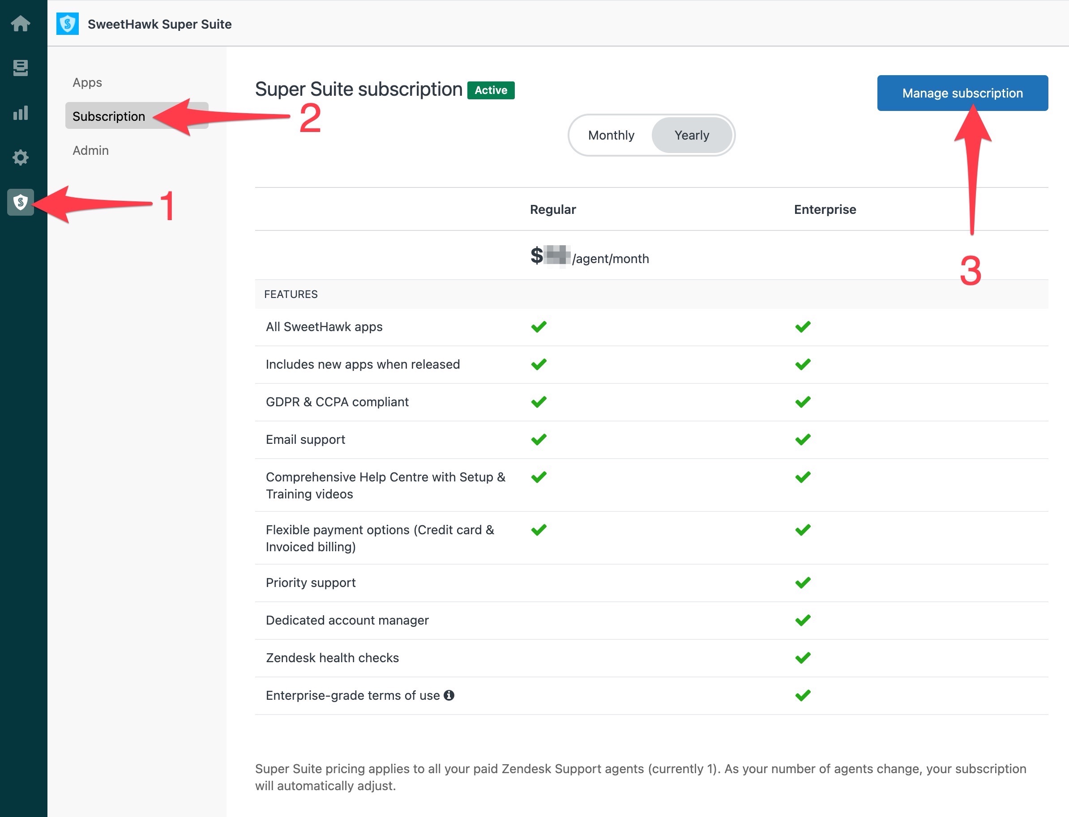
Task: Click Enterprise checkmark for Dedicated account manager
Action: [x=803, y=620]
